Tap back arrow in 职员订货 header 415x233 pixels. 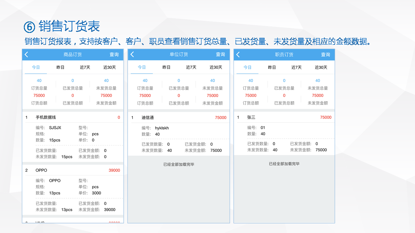pyautogui.click(x=238, y=55)
